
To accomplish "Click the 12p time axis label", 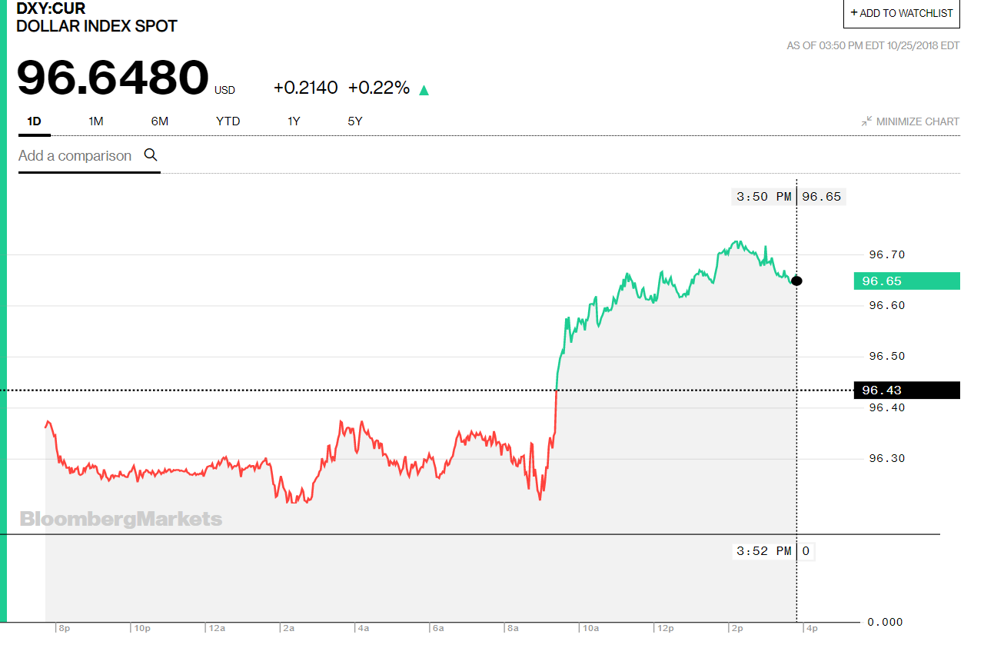I will (x=666, y=628).
